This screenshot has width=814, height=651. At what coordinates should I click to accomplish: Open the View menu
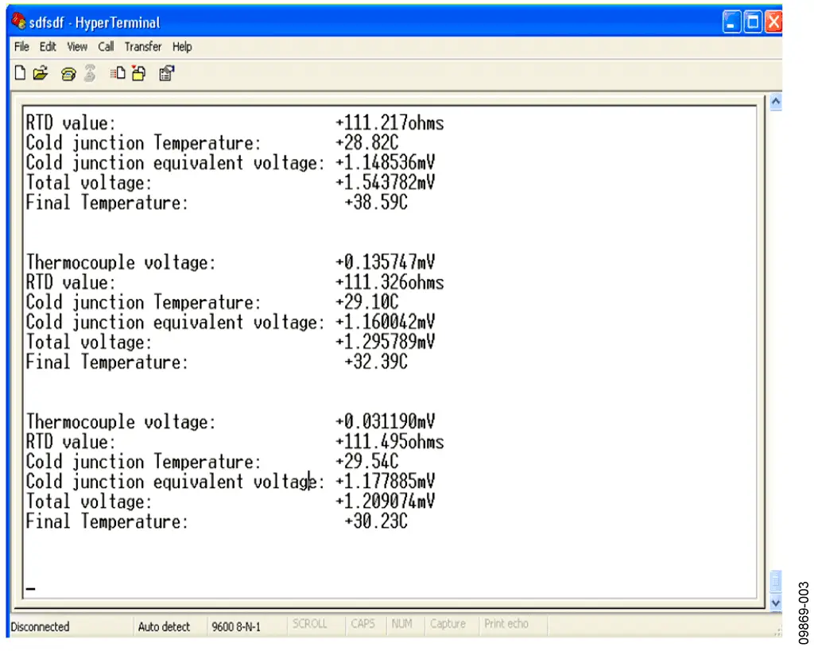point(77,47)
